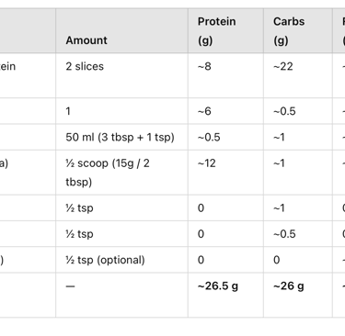
Task: Click carbs '0' in the optional row
Action: pos(277,260)
